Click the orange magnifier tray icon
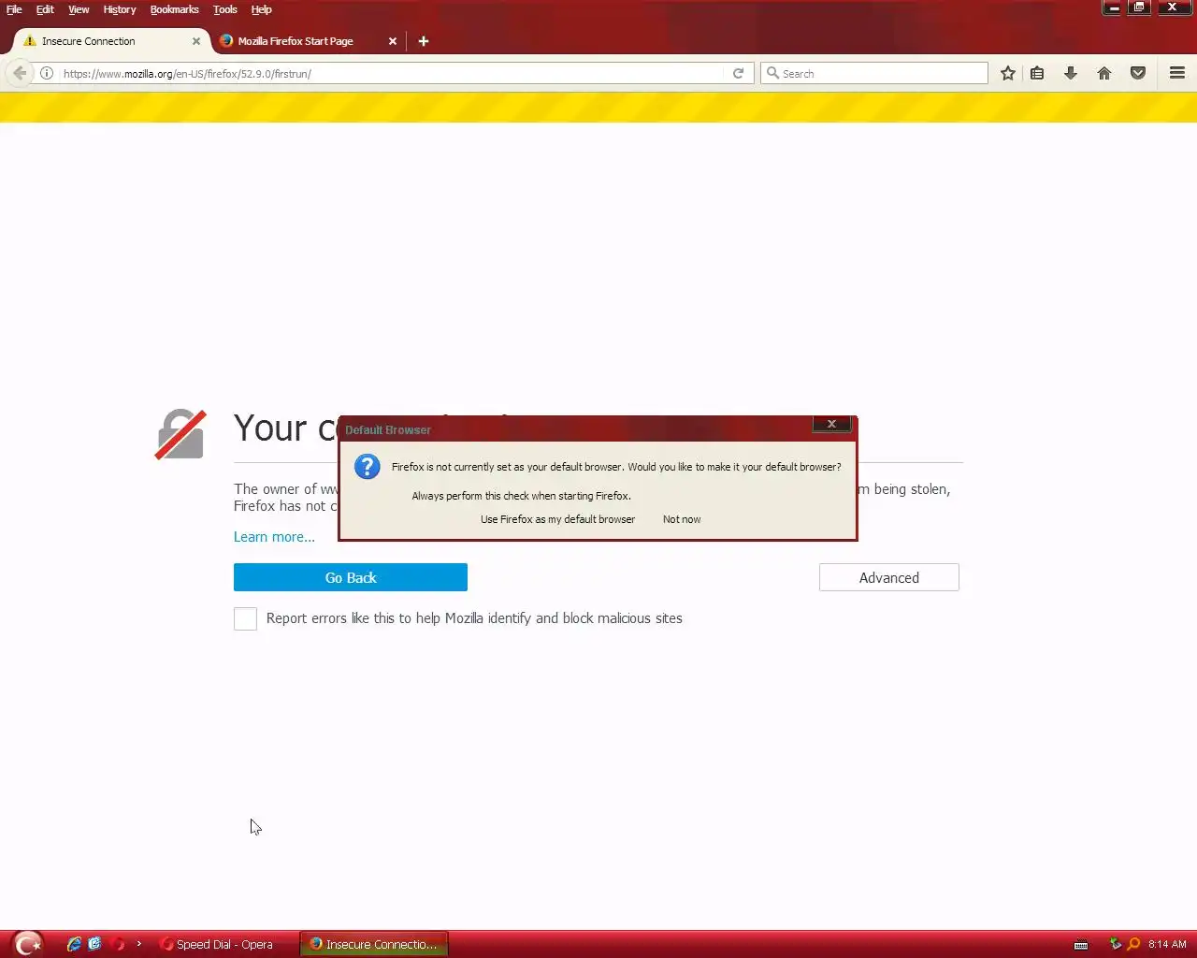Viewport: 1197px width, 958px height. 1133,944
